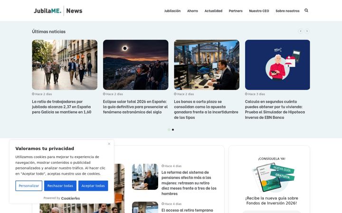The height and width of the screenshot is (213, 342).
Task: Go to previous slide in Últimas noticias
Action: coord(301,31)
